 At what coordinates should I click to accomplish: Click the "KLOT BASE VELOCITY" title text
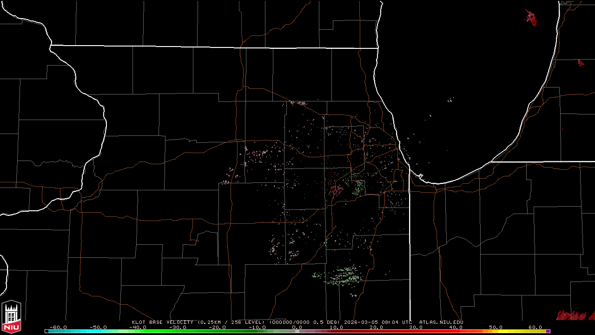coord(163,322)
